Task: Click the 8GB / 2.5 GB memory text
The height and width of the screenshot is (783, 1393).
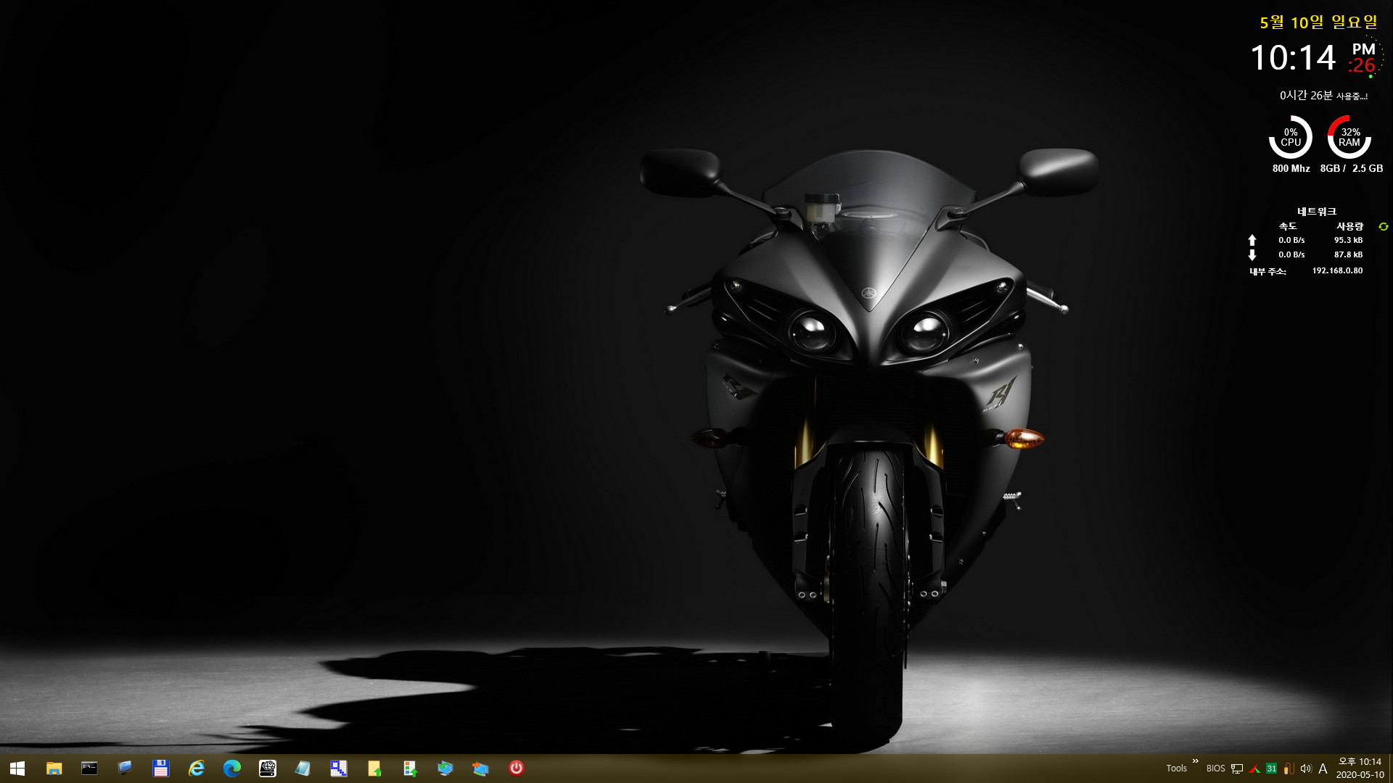Action: (x=1351, y=168)
